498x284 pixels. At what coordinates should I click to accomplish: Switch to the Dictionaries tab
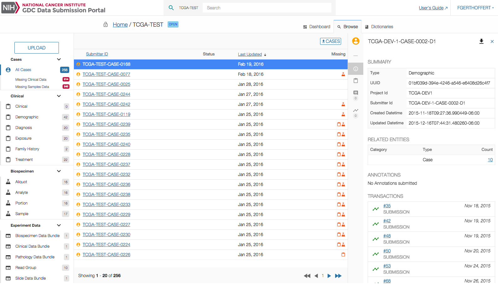point(379,27)
